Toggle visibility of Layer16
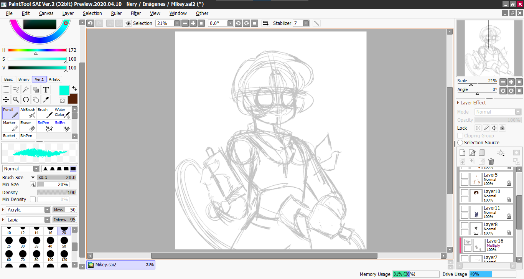Screen dimensions: 524x279 tap(468, 242)
